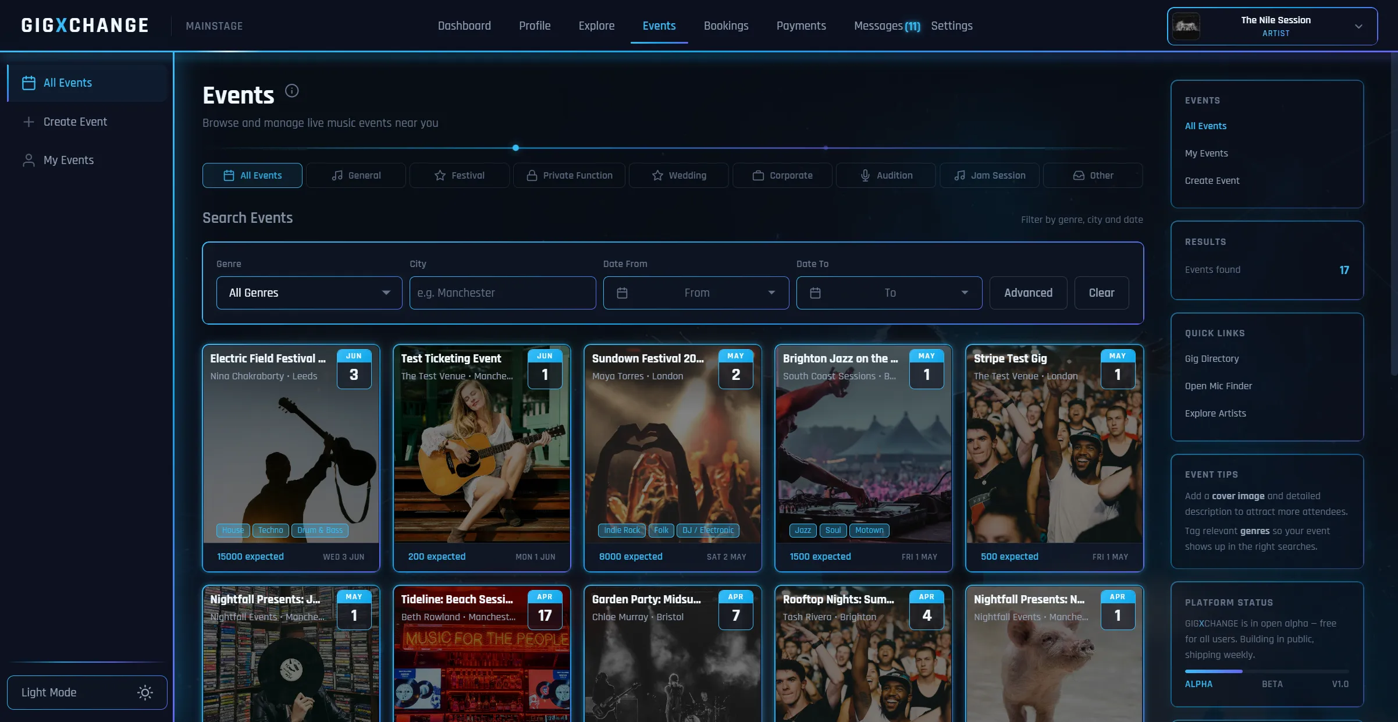Click Create Event link in right Events panel

1212,180
